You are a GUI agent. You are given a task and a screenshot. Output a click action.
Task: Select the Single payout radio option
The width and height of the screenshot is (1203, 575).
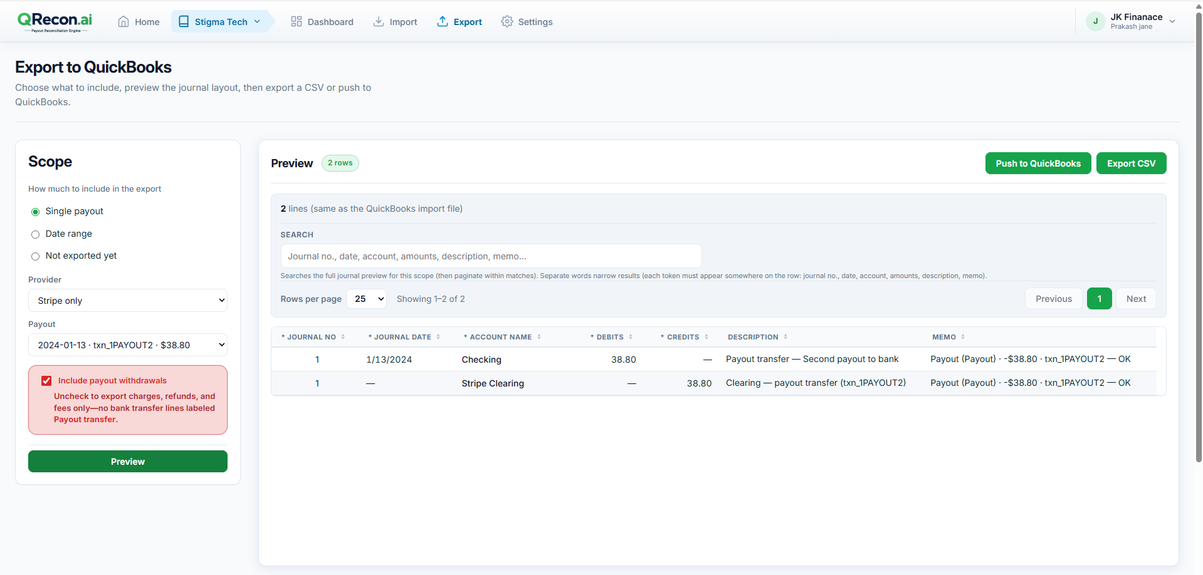[36, 212]
